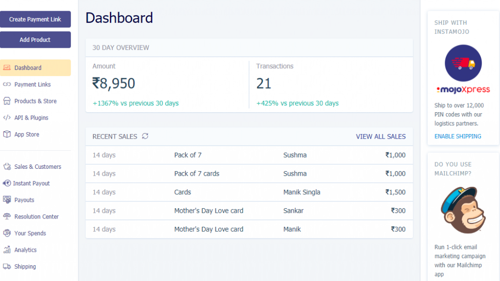Screen dimensions: 500x281
Task: Open the Payouts menu item
Action: (24, 200)
